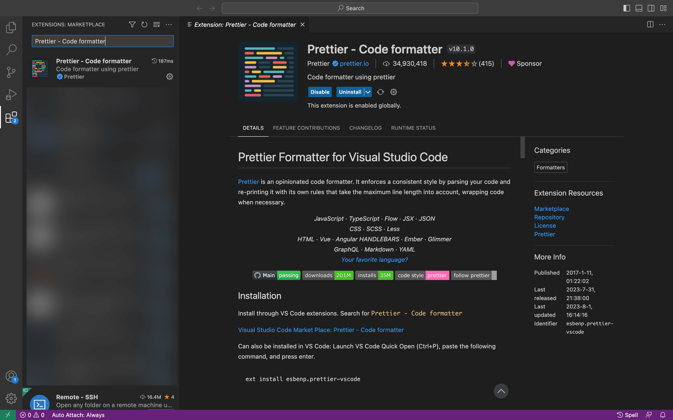Refresh the extensions list
Screen dimensions: 673x420
[x=144, y=25]
